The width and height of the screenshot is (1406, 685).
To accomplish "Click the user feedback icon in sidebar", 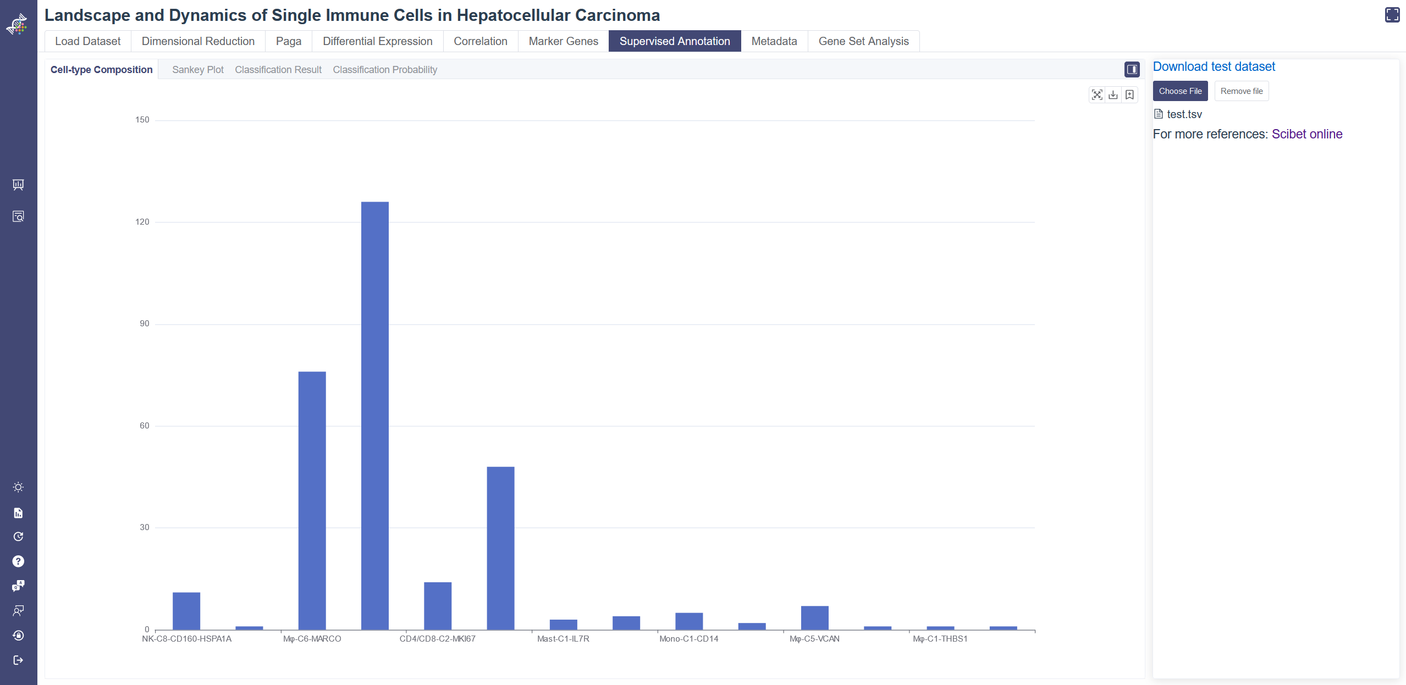I will [18, 610].
